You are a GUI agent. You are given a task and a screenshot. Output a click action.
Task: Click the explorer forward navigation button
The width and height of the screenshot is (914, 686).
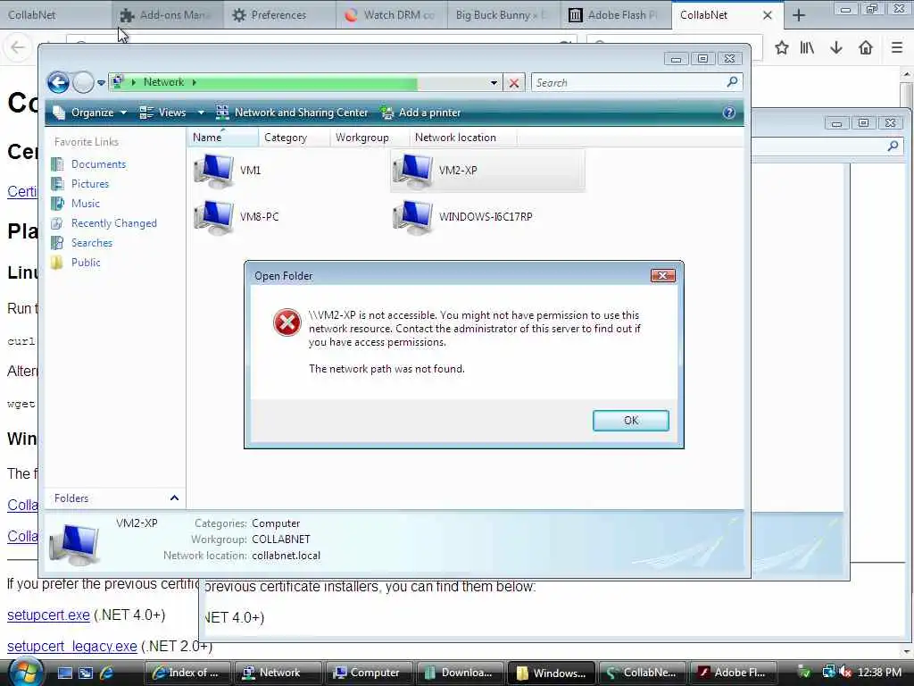point(83,82)
